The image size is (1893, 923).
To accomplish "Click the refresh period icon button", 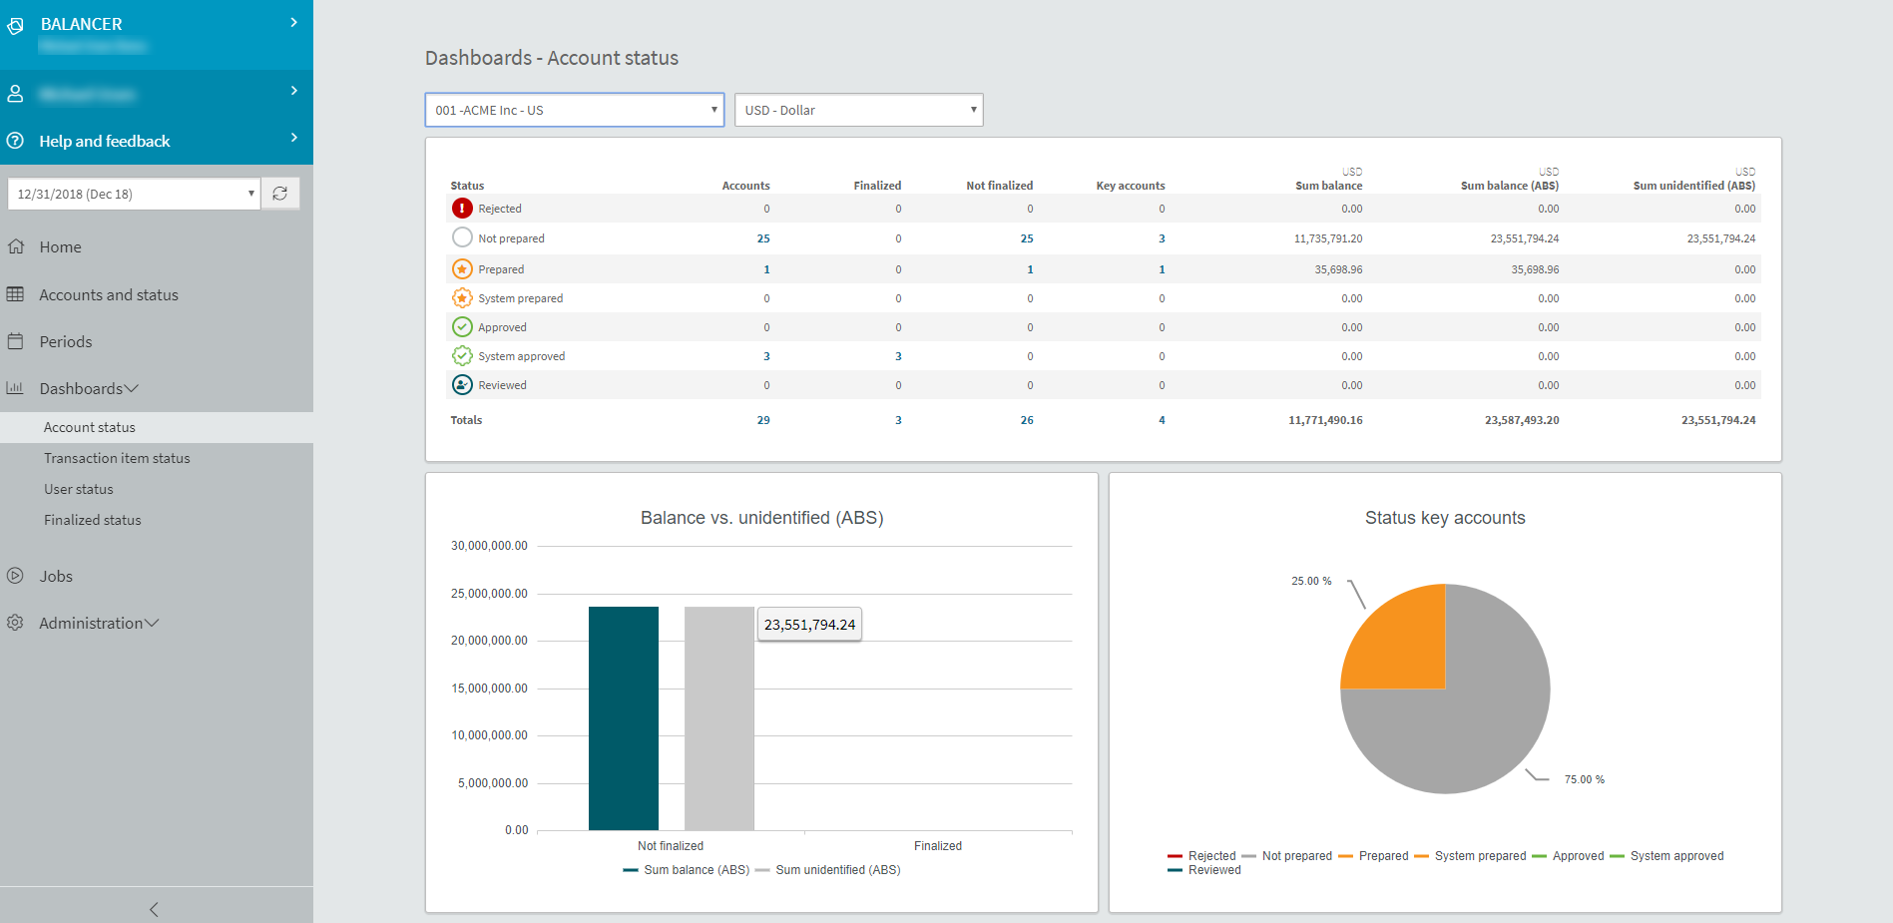I will (x=280, y=194).
